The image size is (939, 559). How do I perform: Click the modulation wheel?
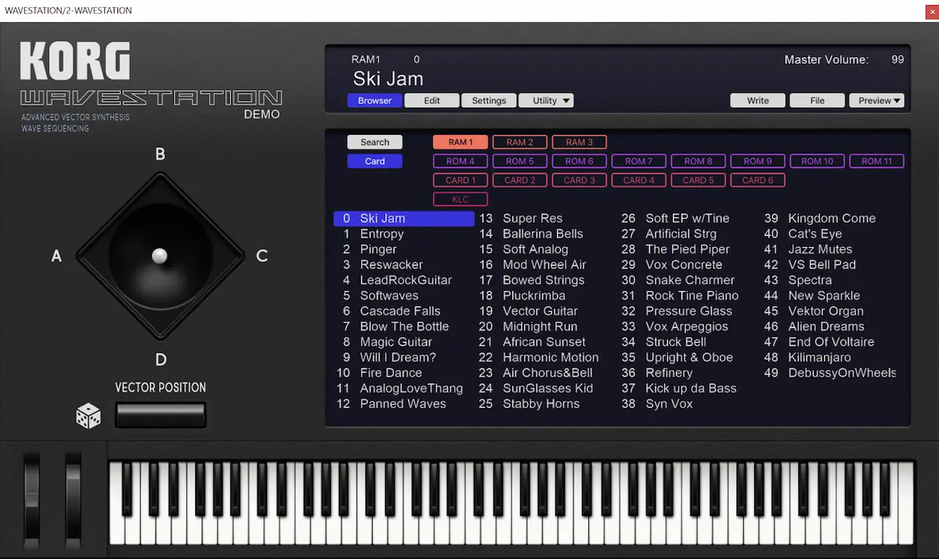coord(73,499)
